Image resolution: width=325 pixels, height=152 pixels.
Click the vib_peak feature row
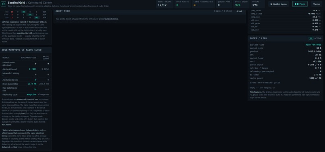pyautogui.click(x=285, y=23)
